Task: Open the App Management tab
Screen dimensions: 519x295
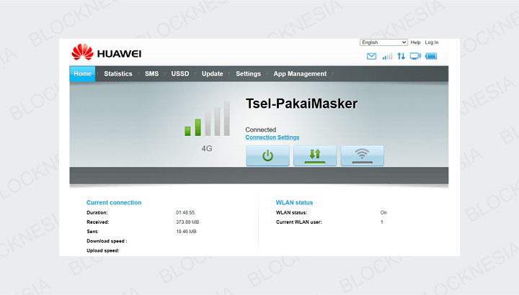Action: point(300,73)
